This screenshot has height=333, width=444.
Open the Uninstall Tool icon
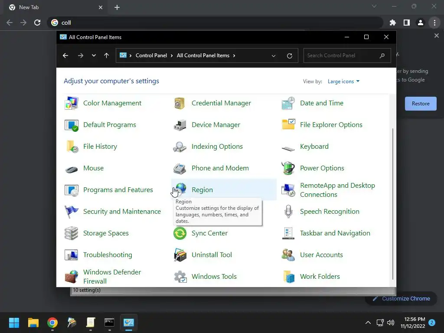pyautogui.click(x=180, y=255)
